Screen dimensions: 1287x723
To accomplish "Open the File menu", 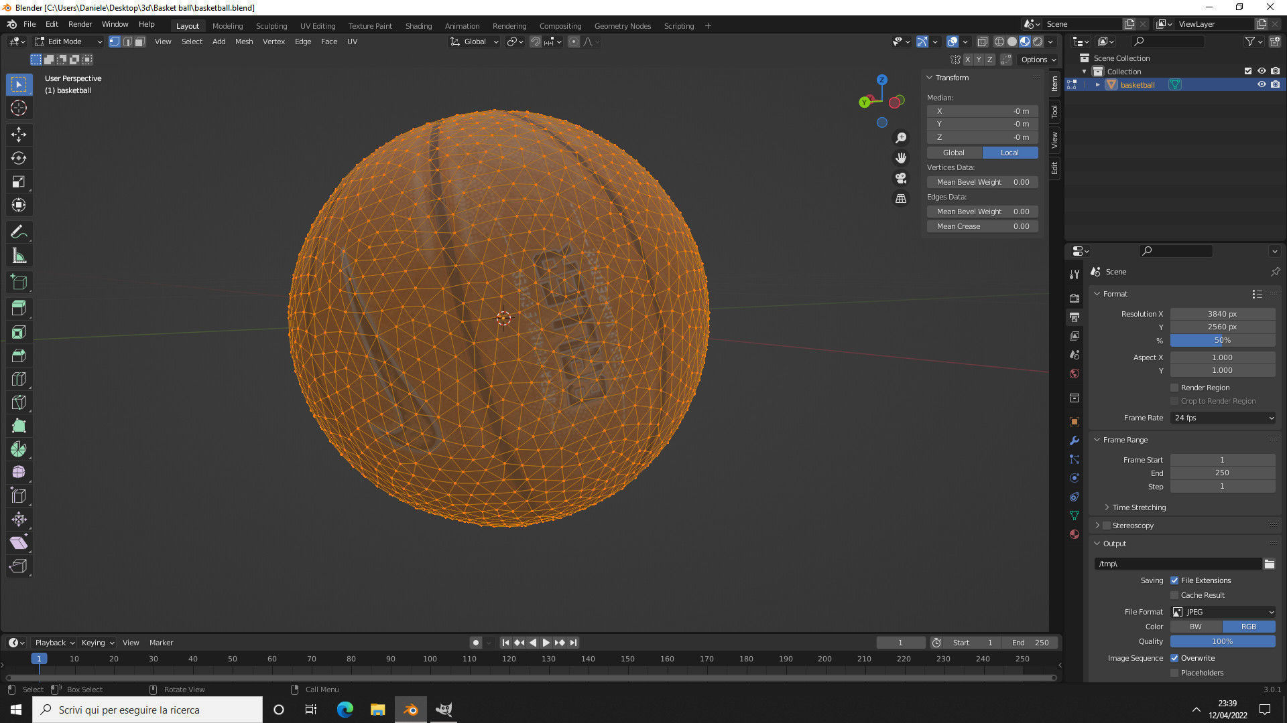I will (29, 24).
